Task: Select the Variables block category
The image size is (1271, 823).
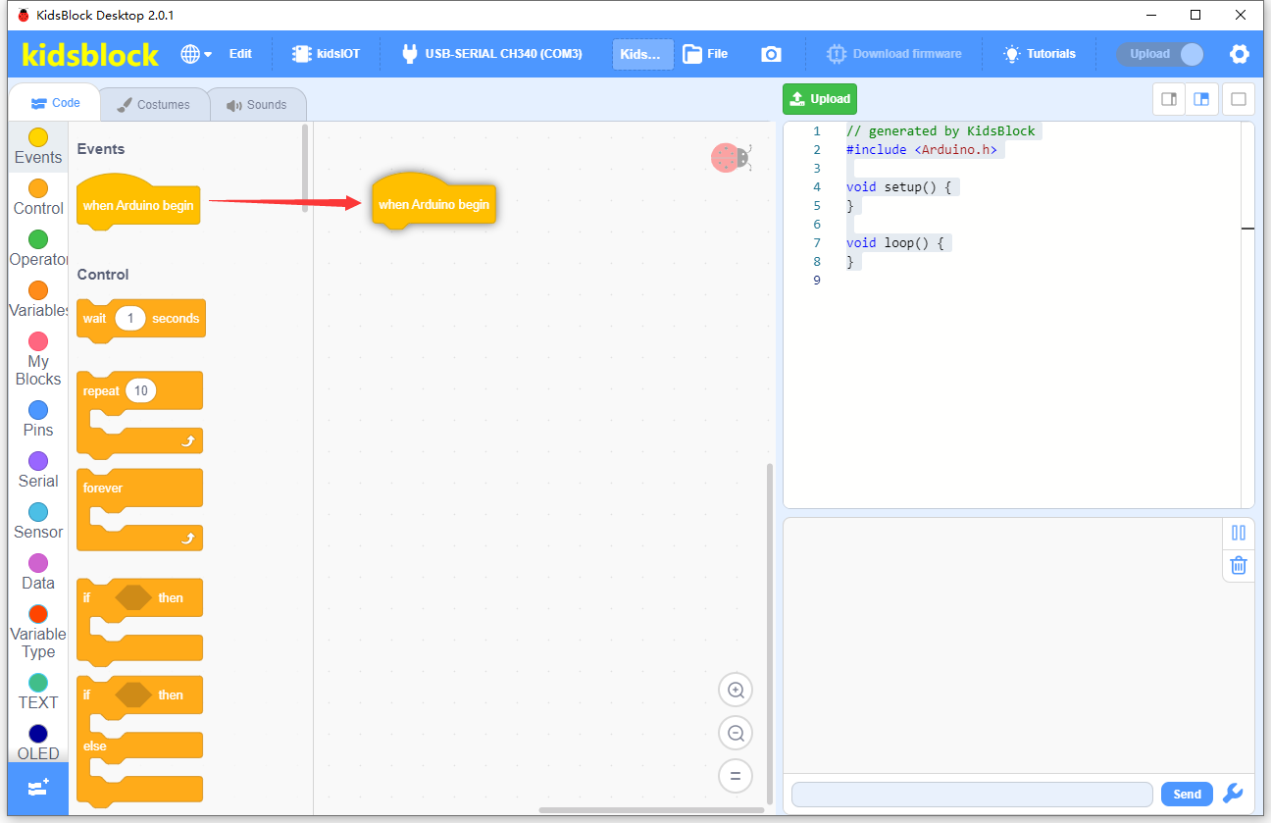Action: pos(38,300)
